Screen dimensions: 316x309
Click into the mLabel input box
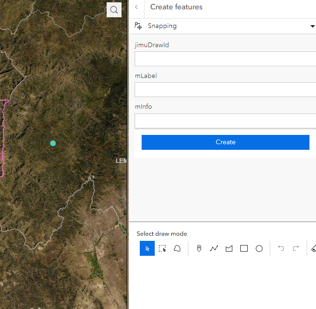click(x=225, y=90)
